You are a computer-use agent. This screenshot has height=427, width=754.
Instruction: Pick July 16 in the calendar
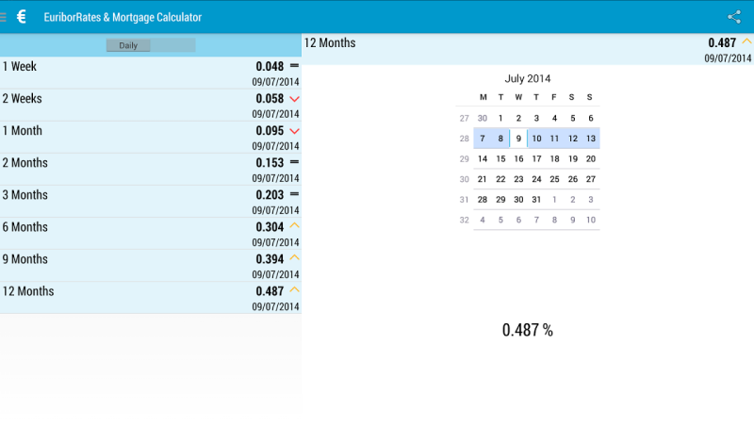point(518,159)
